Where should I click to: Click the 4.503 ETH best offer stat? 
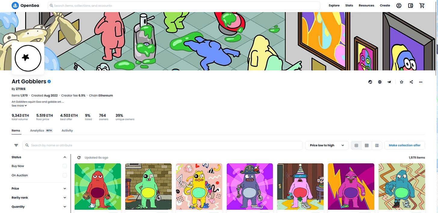[69, 117]
